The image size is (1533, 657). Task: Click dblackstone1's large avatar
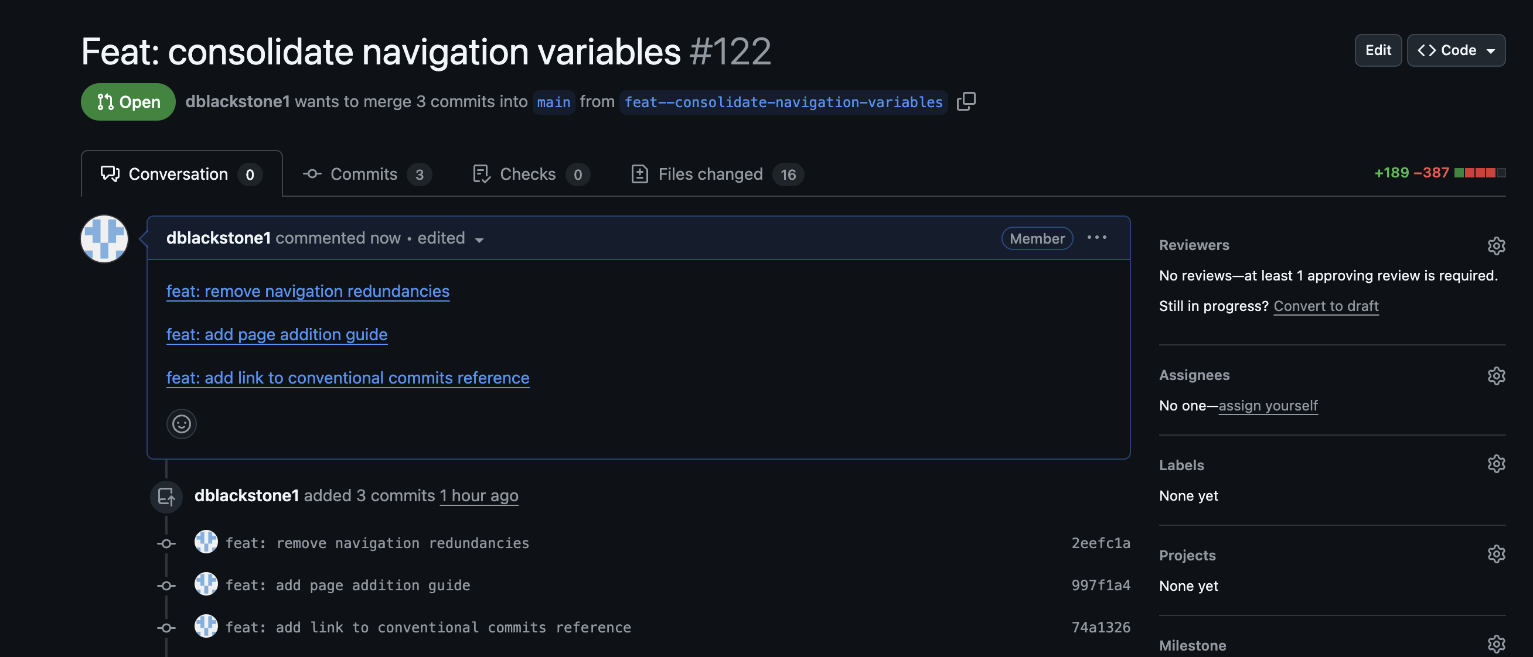(x=104, y=239)
